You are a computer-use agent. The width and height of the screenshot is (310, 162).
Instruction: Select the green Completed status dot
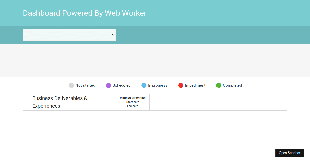click(219, 85)
